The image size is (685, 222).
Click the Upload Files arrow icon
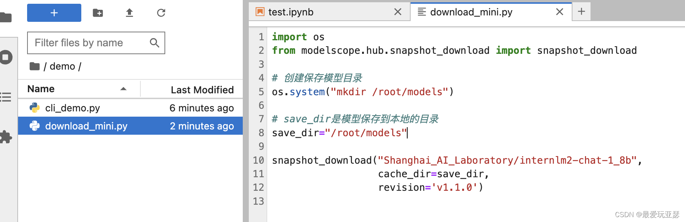[x=129, y=13]
